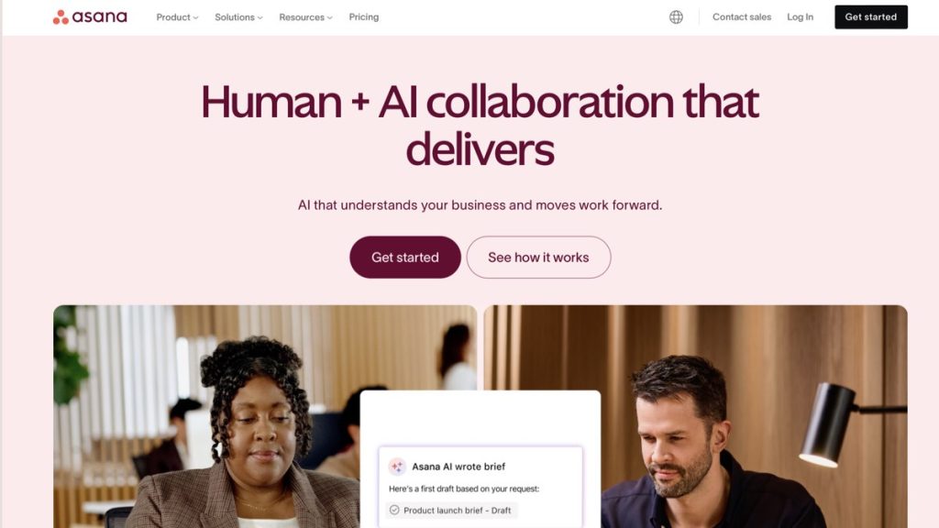Viewport: 939px width, 528px height.
Task: Expand the Resources dropdown menu
Action: [305, 17]
